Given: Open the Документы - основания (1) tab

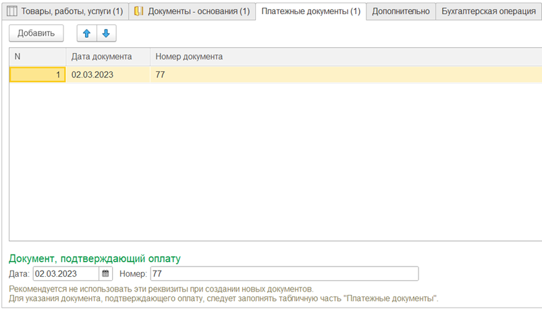Looking at the screenshot, I should tap(192, 11).
